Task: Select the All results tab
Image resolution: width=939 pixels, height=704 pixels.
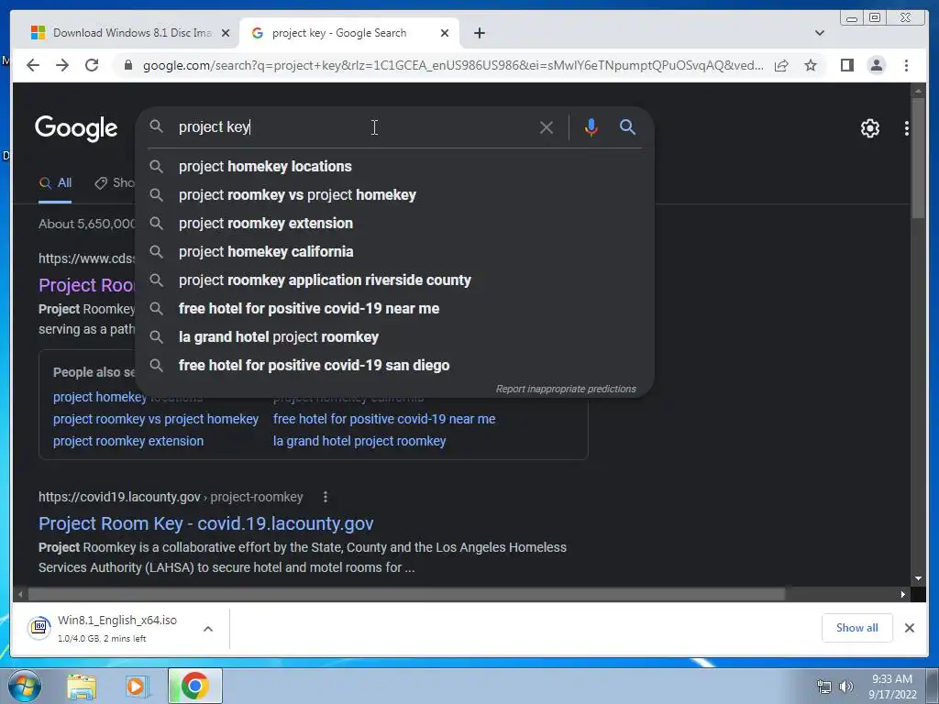Action: [55, 183]
